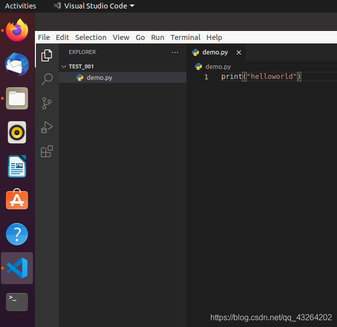Select demo.py in Explorer tree
The height and width of the screenshot is (327, 337).
tap(123, 77)
